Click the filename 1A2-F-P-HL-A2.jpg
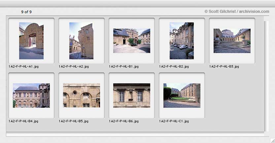Image resolution: width=275 pixels, height=143 pixels. (74, 67)
